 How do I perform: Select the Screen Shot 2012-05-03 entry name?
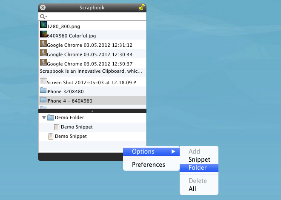point(94,83)
